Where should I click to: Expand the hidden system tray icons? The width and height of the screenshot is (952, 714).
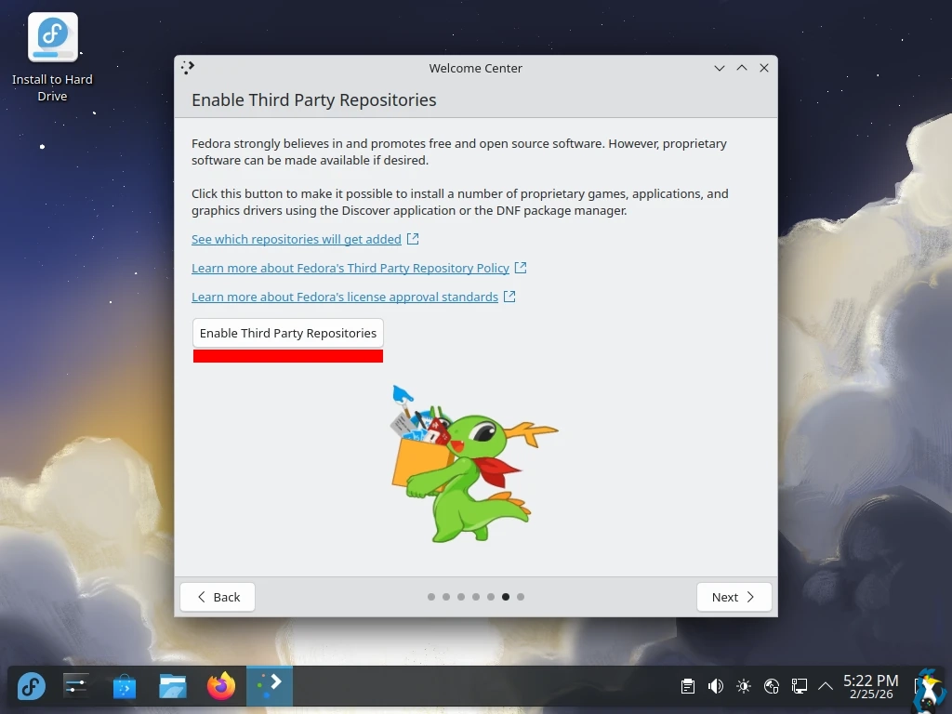[x=825, y=687]
